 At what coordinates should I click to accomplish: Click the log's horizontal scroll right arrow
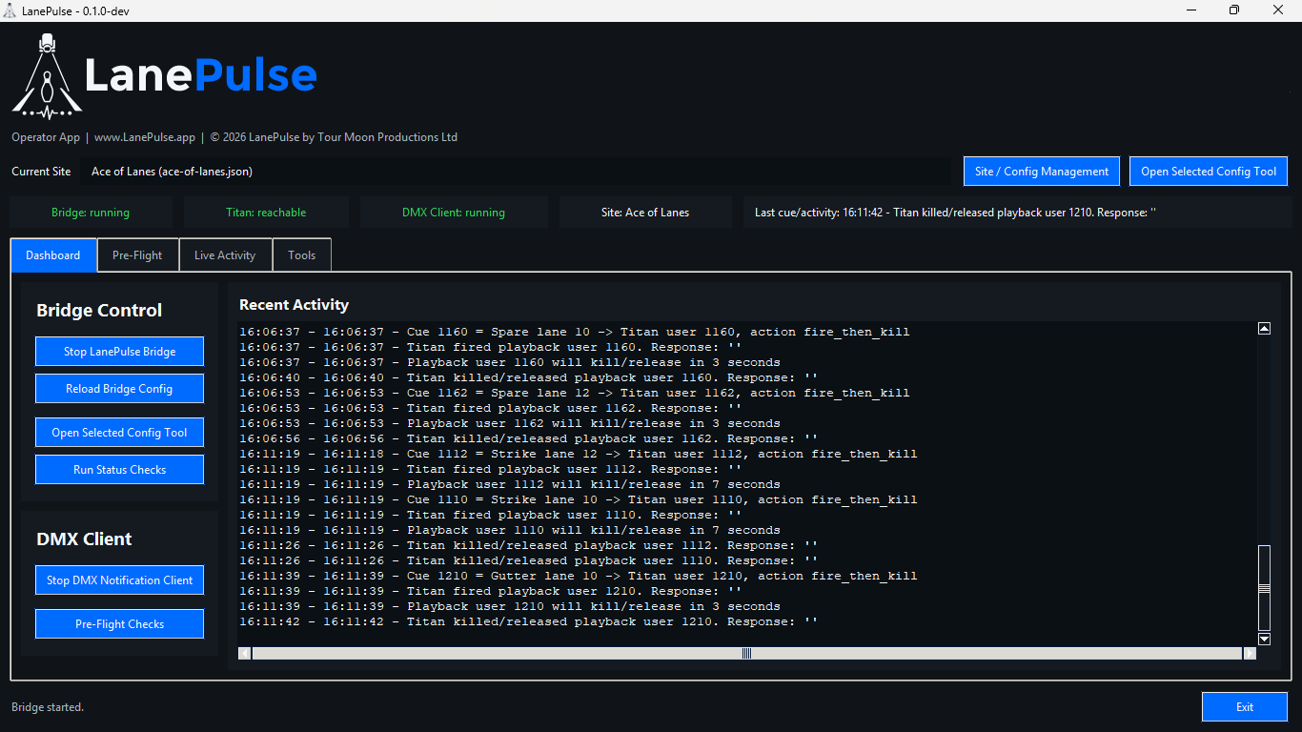[x=1250, y=653]
